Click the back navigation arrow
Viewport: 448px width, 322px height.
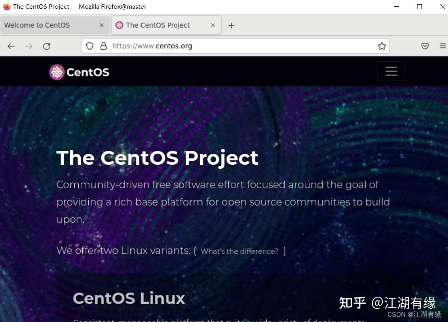click(11, 46)
